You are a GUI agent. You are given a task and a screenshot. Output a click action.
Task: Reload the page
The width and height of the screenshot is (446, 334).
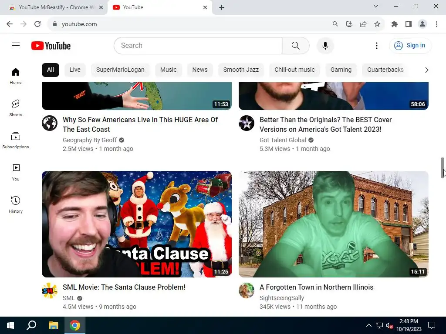point(37,24)
